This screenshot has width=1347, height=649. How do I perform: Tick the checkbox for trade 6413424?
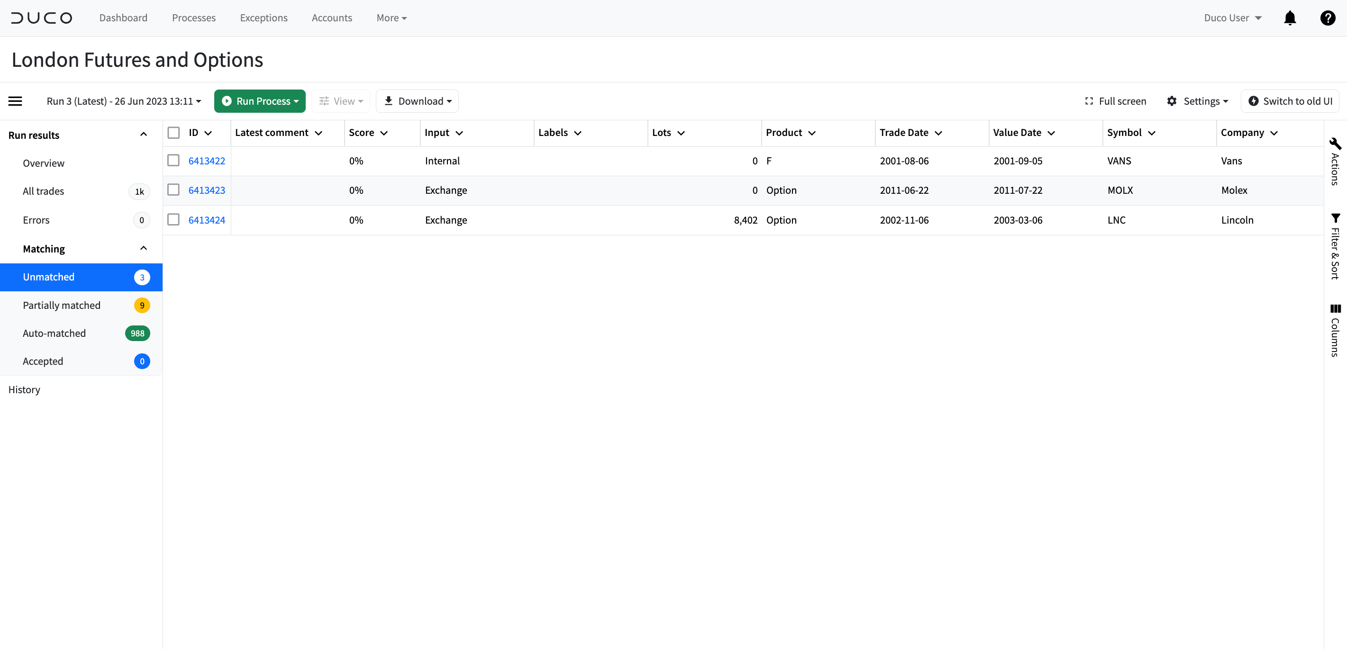[x=173, y=219]
